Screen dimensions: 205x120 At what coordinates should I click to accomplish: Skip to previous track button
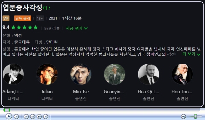point(26,117)
